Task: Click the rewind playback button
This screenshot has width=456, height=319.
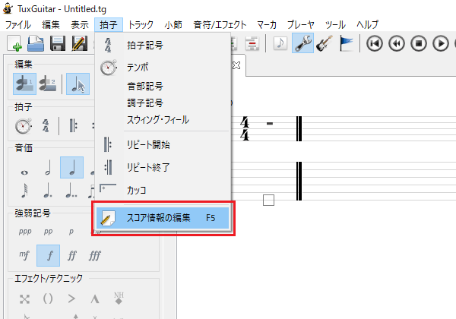Action: coord(397,43)
